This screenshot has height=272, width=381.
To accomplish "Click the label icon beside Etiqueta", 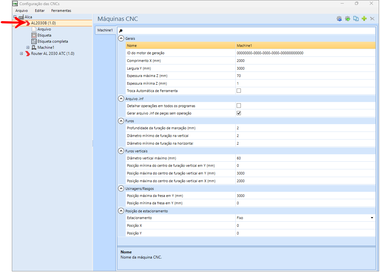I will point(34,35).
